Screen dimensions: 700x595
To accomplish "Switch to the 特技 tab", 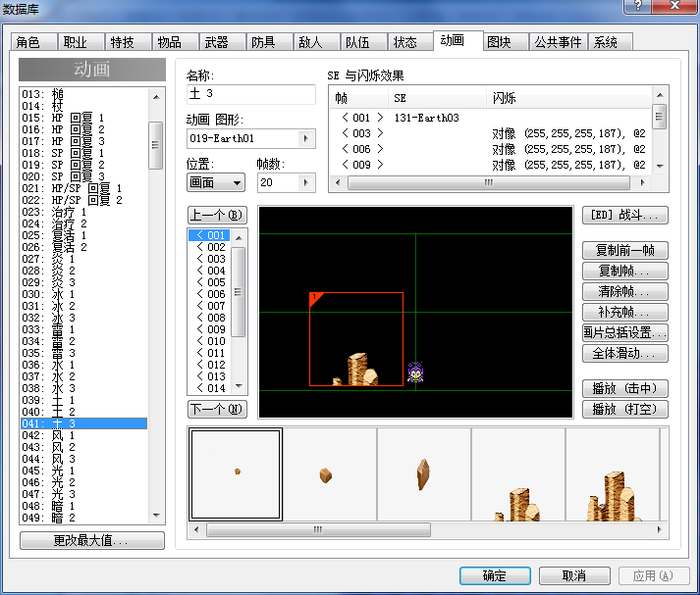I will [x=129, y=42].
